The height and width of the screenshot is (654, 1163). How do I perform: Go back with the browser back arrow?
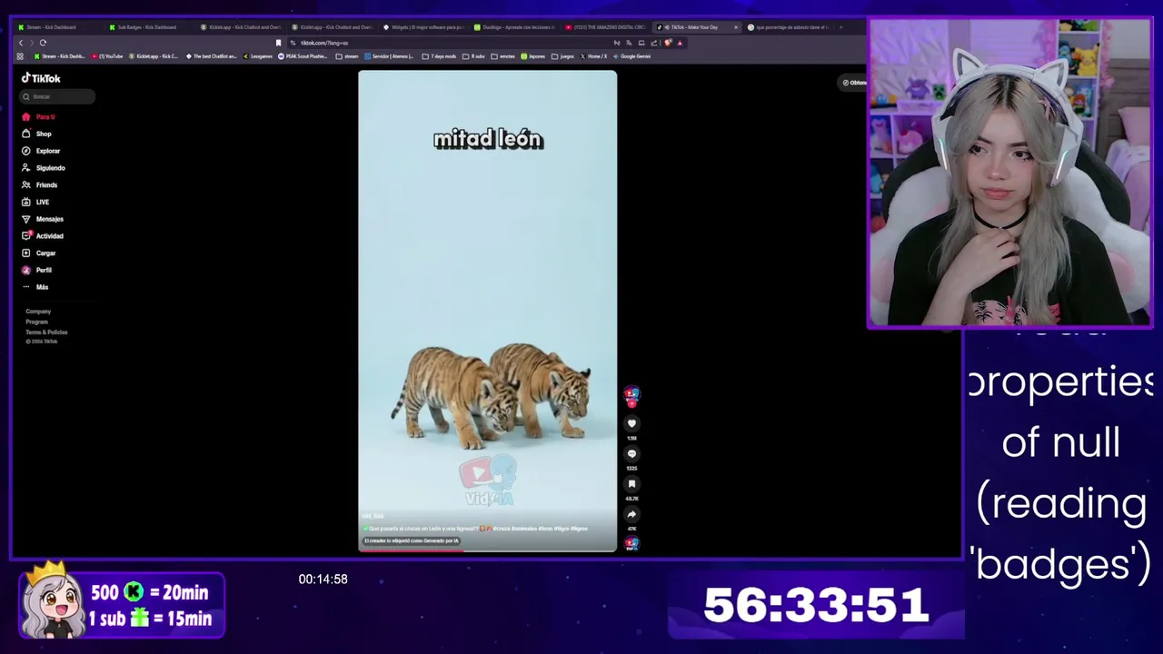21,43
